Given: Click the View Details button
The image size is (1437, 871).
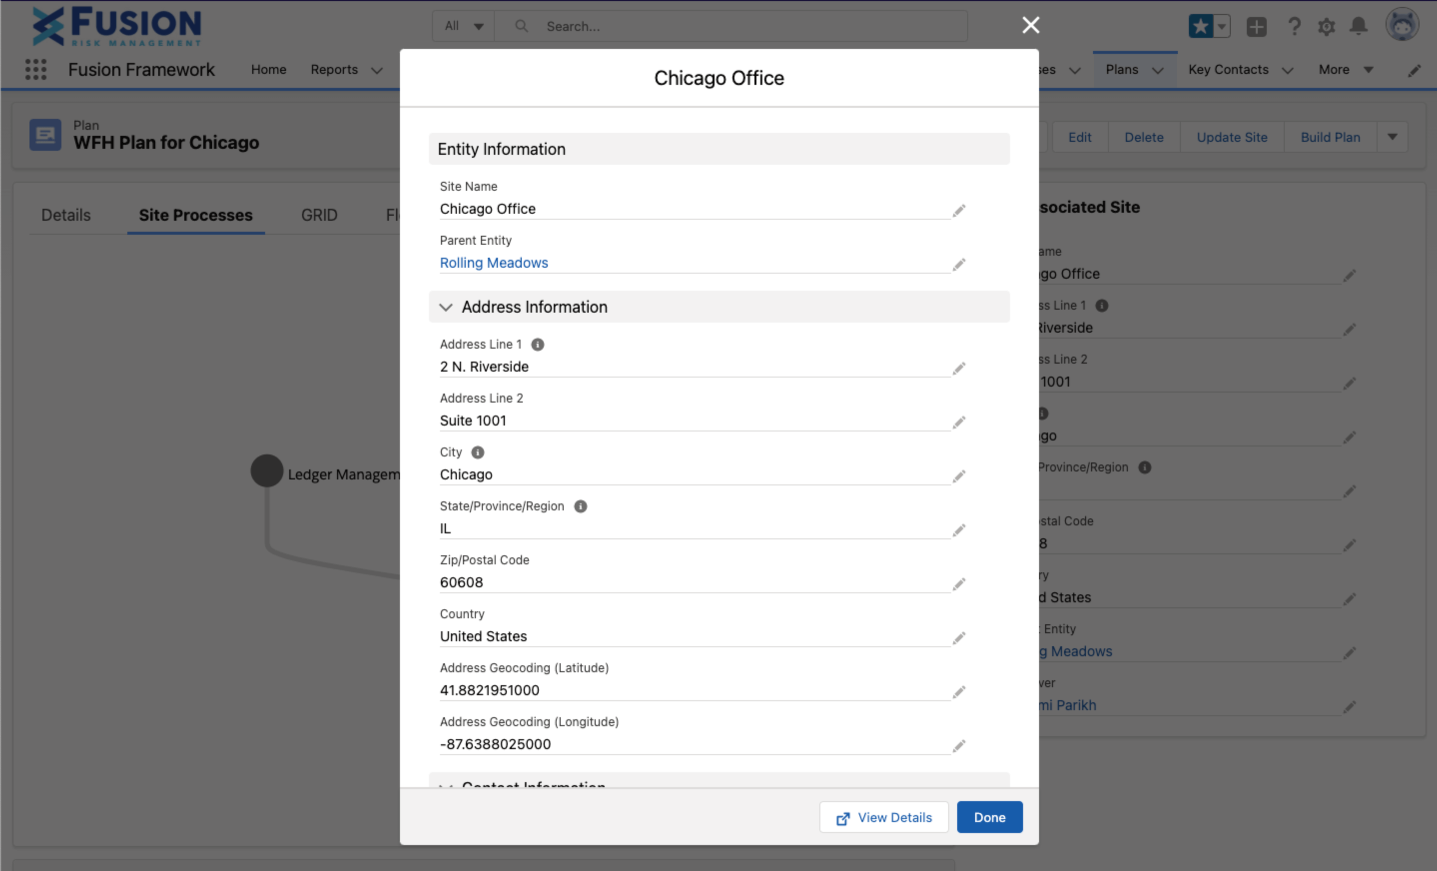Looking at the screenshot, I should 885,817.
